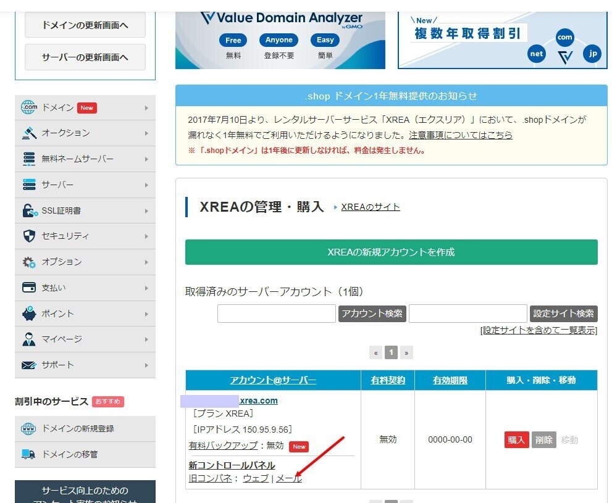Image resolution: width=612 pixels, height=503 pixels.
Task: Click the red 購入 button
Action: point(516,440)
